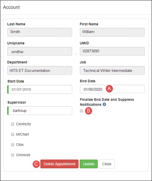152x181 pixels.
Task: Click the First Name field
Action: point(112,32)
